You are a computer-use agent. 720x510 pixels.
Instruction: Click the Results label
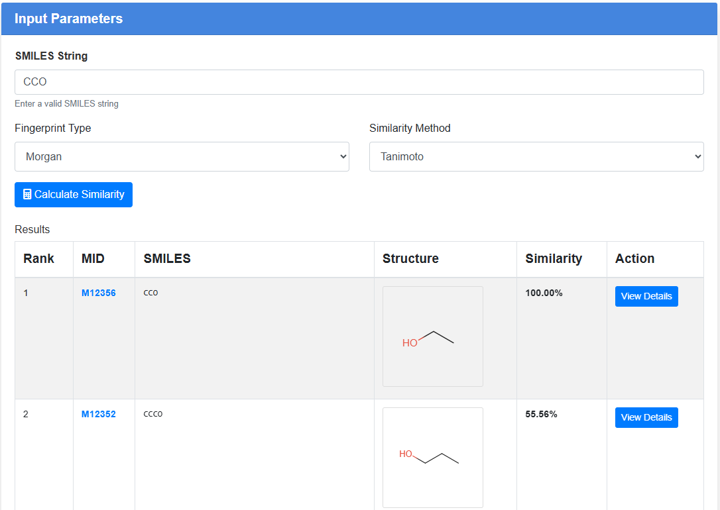coord(32,229)
